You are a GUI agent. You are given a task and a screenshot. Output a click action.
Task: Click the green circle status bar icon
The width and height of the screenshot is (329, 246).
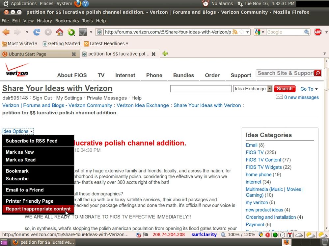(275, 235)
